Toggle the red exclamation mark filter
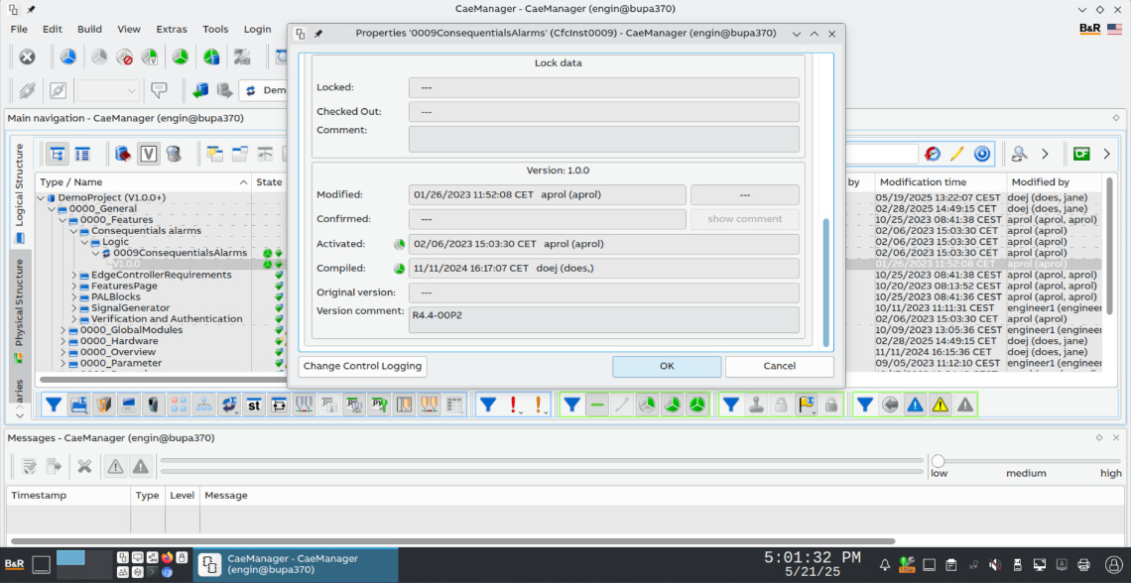The image size is (1131, 583). tap(514, 405)
